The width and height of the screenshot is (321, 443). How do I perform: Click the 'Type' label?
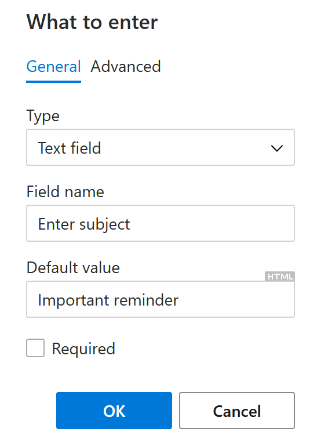43,116
